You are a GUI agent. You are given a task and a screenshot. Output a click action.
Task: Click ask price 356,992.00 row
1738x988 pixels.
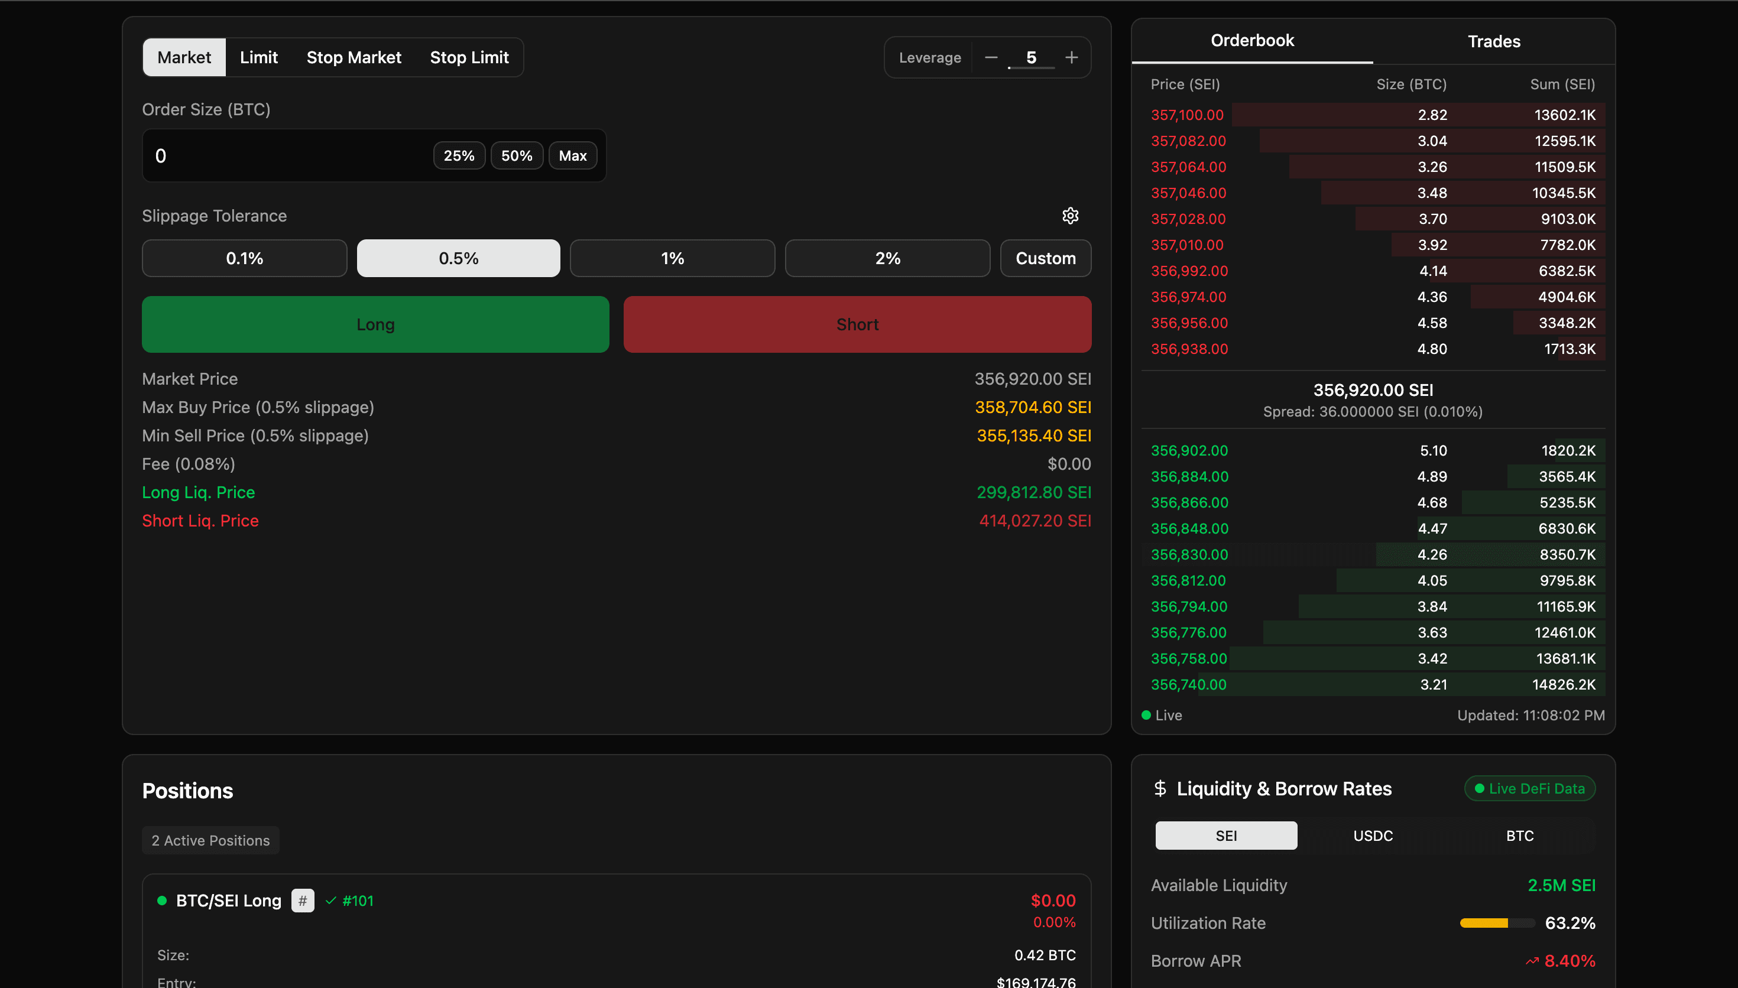[x=1373, y=271]
